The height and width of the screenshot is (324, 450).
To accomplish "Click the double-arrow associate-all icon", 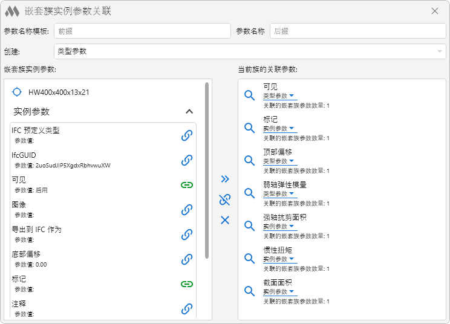I will point(225,179).
